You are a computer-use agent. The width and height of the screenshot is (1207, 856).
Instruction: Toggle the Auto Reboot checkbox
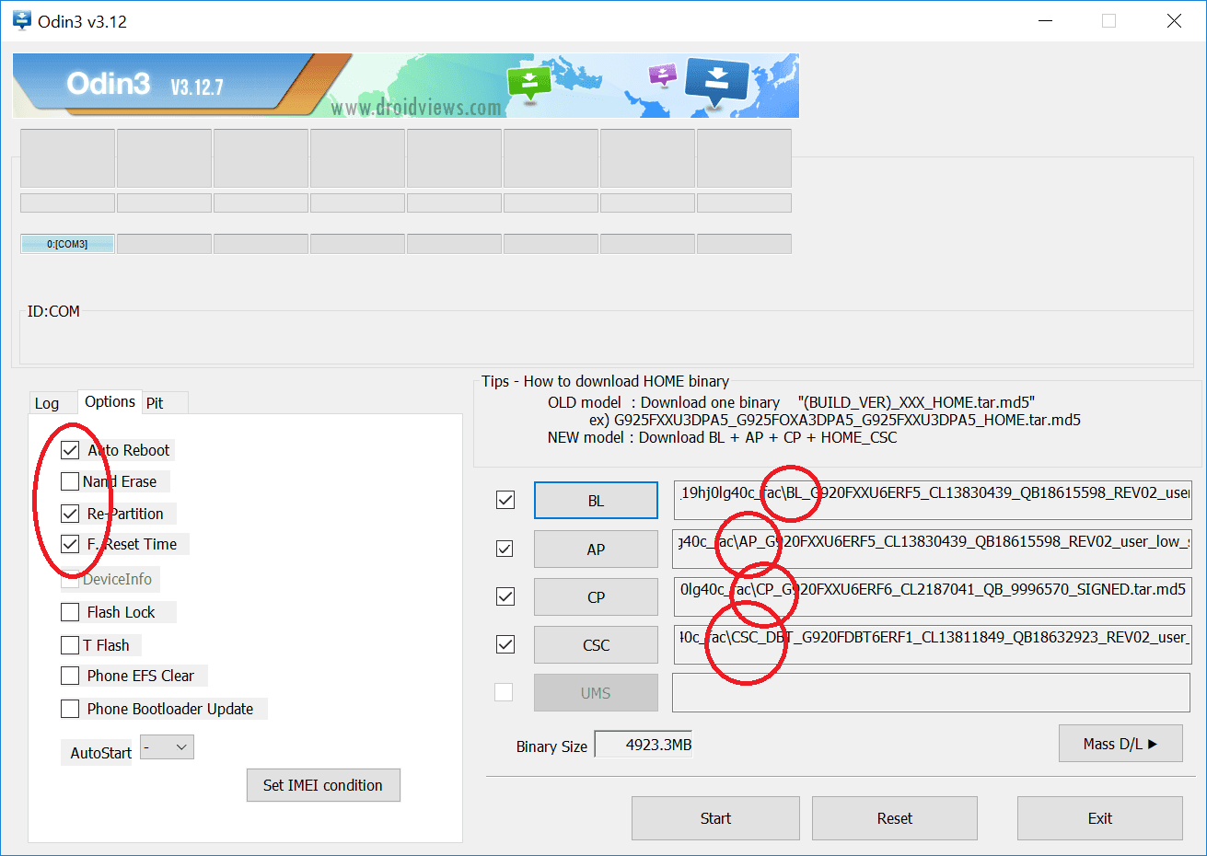pyautogui.click(x=70, y=450)
